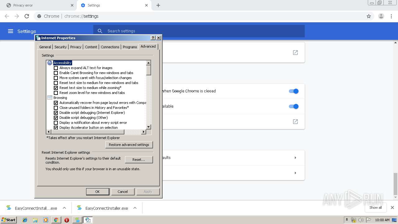Screen dimensions: 398x224
Task: Switch to the General tab
Action: (45, 47)
